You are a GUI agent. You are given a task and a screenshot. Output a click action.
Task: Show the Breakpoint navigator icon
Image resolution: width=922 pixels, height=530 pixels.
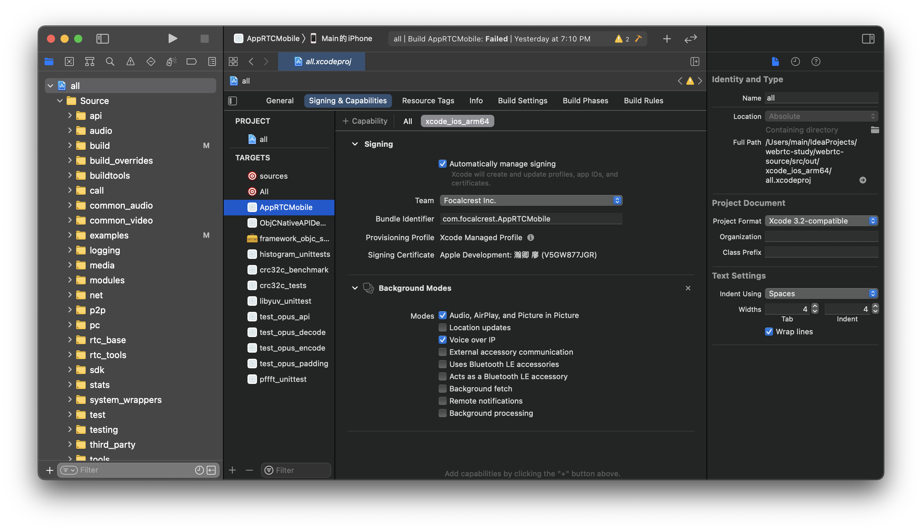point(191,61)
